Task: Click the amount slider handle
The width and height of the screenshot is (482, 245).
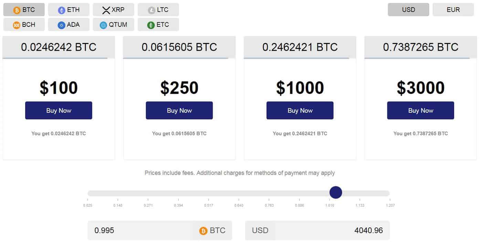Action: coord(336,192)
